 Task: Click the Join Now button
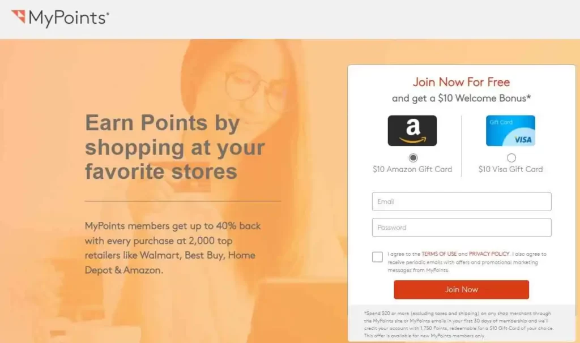tap(461, 289)
